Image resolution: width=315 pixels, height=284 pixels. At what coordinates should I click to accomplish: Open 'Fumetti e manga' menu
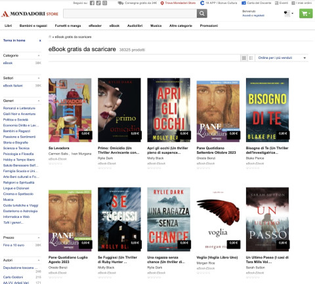[x=68, y=26]
